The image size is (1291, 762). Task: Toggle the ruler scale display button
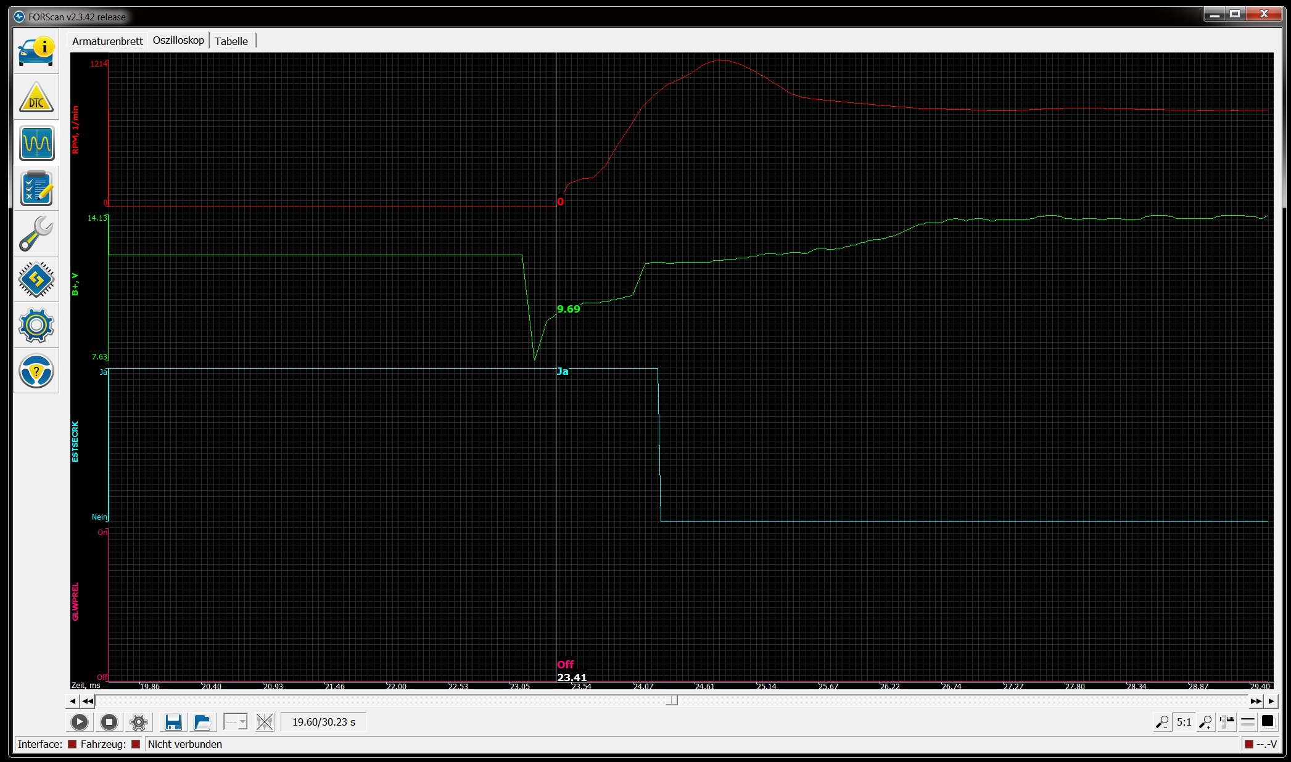1227,721
